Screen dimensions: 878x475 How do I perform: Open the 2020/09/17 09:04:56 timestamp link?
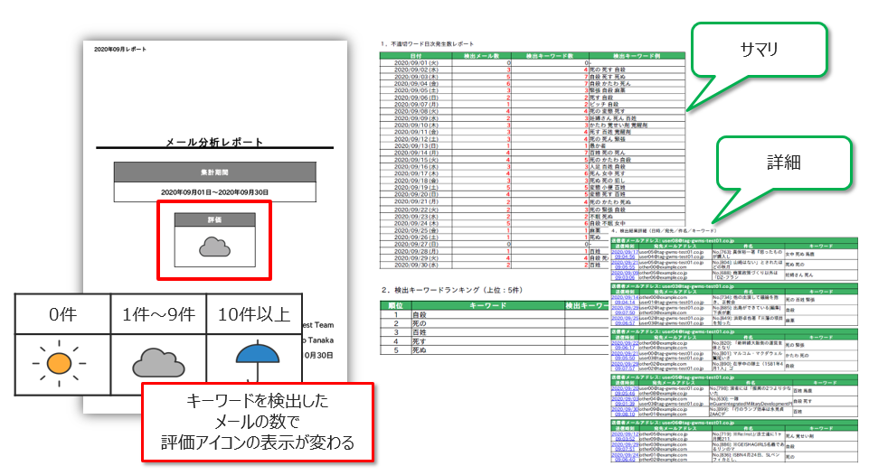(626, 254)
